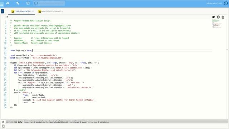The image size is (229, 129).
Task: Click 'text: text' line in sendTo block
Action: [x=29, y=102]
